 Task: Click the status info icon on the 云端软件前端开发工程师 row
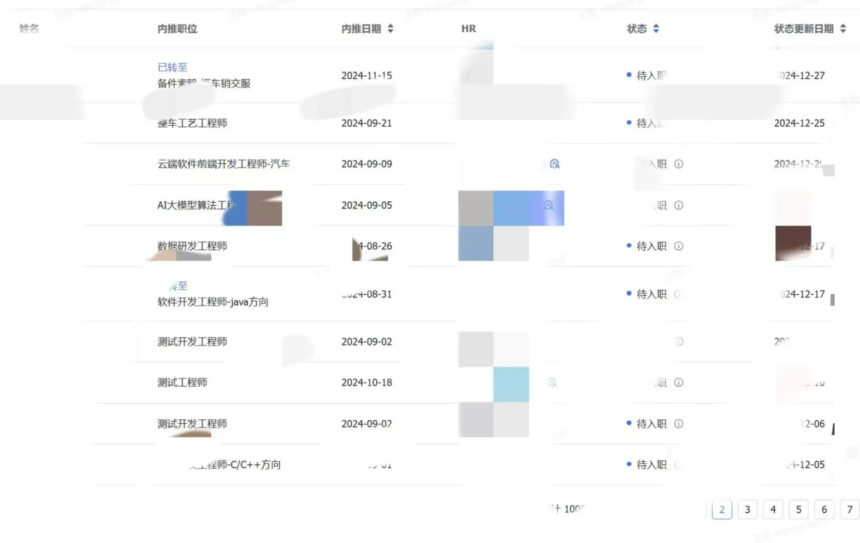pos(679,164)
